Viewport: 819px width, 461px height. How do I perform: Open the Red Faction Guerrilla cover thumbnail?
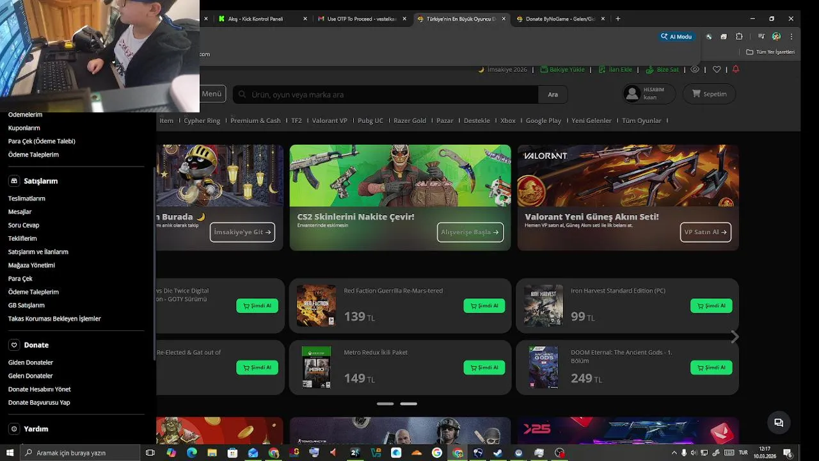(x=316, y=305)
